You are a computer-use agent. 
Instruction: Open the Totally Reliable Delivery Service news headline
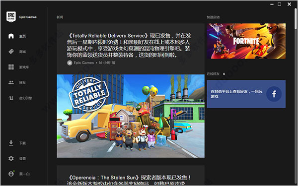point(129,45)
